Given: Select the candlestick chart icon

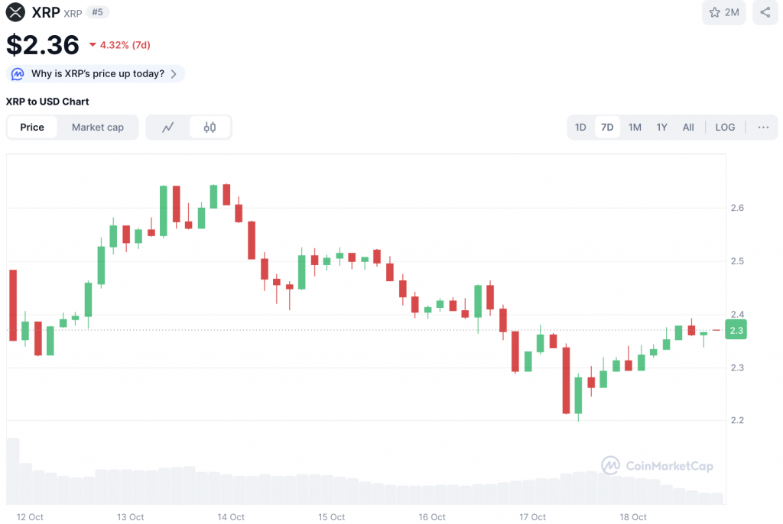Looking at the screenshot, I should pyautogui.click(x=210, y=128).
